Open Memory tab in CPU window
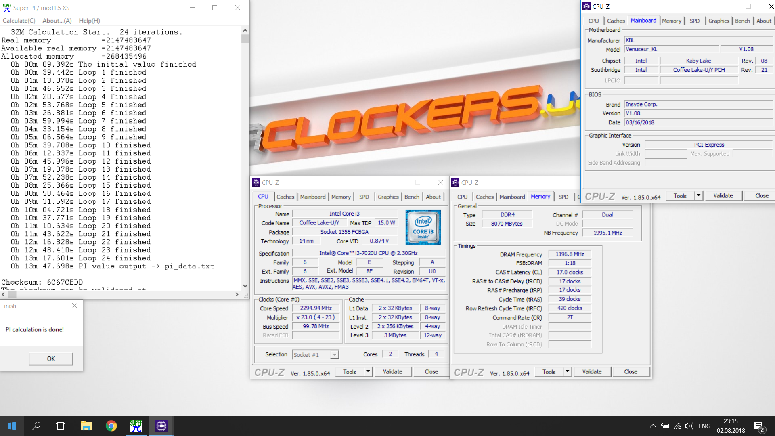775x436 pixels. (x=341, y=197)
